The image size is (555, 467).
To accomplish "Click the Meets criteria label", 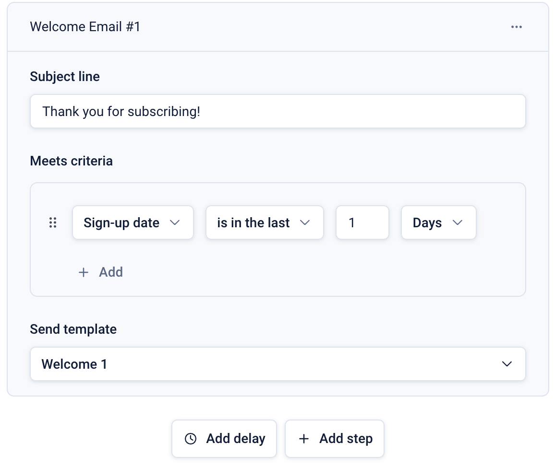I will coord(71,161).
